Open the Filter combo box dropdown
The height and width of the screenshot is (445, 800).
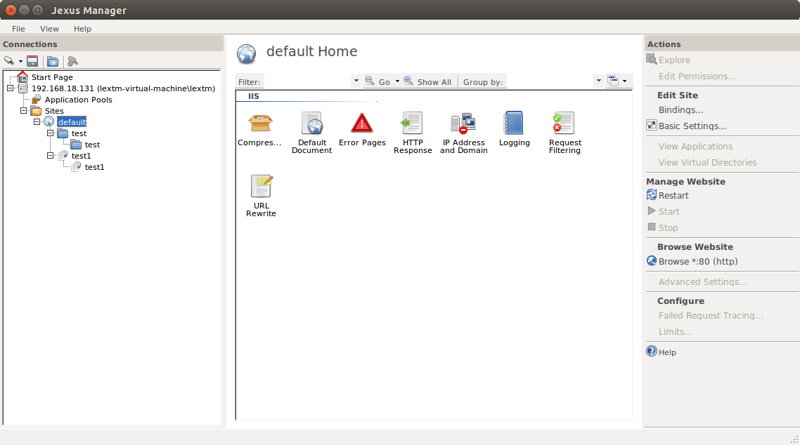[356, 81]
